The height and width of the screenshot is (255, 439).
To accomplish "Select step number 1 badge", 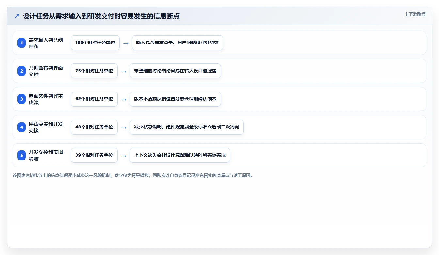I will (x=22, y=43).
